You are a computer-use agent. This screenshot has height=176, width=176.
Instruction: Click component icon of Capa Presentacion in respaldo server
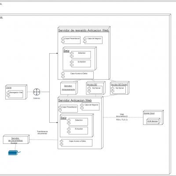[x=63, y=40]
